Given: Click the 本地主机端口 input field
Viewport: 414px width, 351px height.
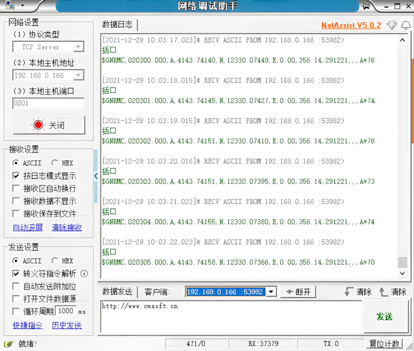Looking at the screenshot, I should click(49, 103).
